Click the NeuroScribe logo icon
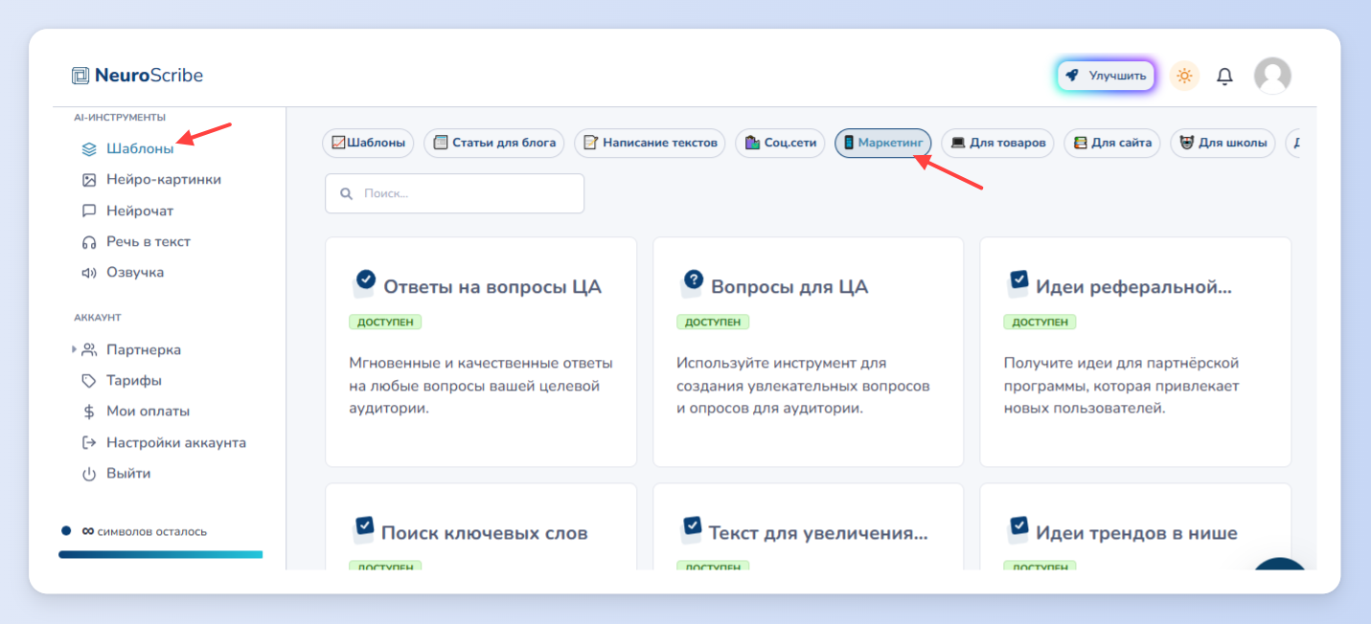The width and height of the screenshot is (1371, 624). [80, 76]
